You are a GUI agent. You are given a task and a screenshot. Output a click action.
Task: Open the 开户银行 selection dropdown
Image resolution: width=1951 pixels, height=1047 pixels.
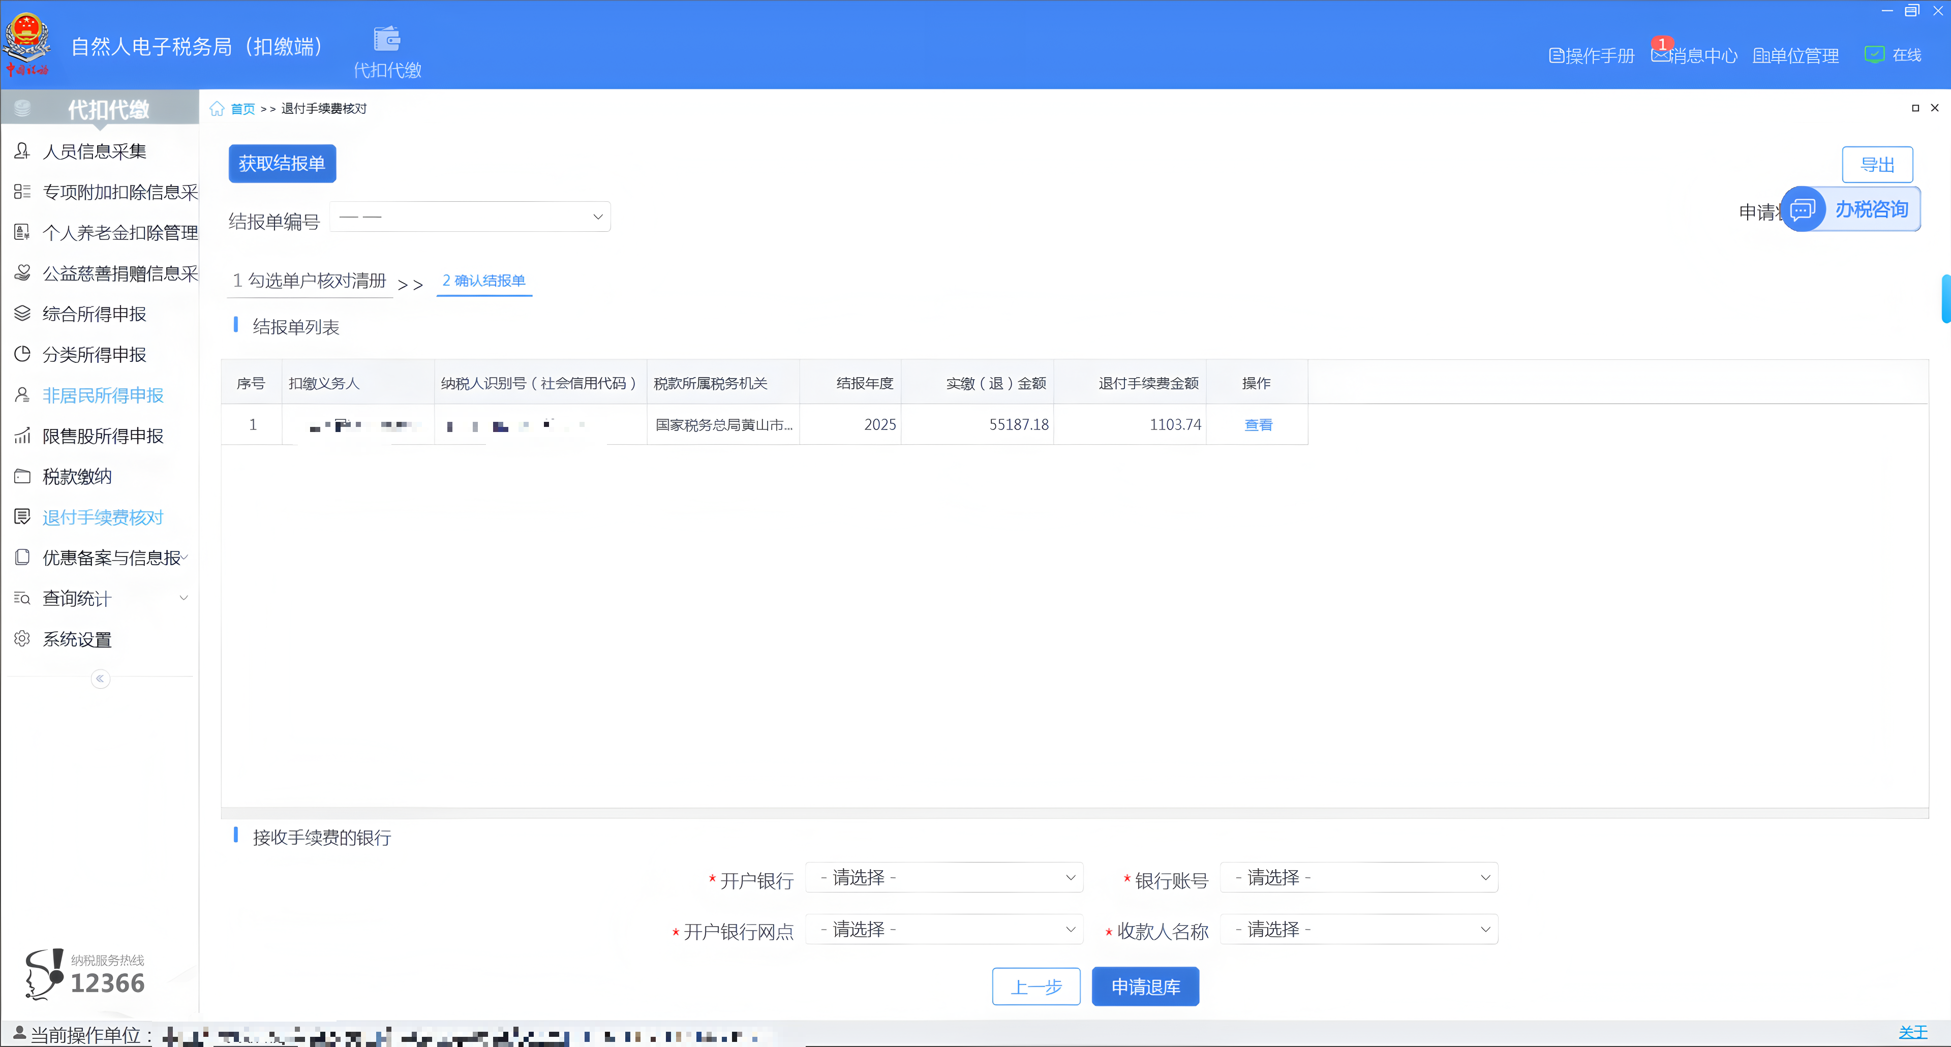tap(943, 877)
